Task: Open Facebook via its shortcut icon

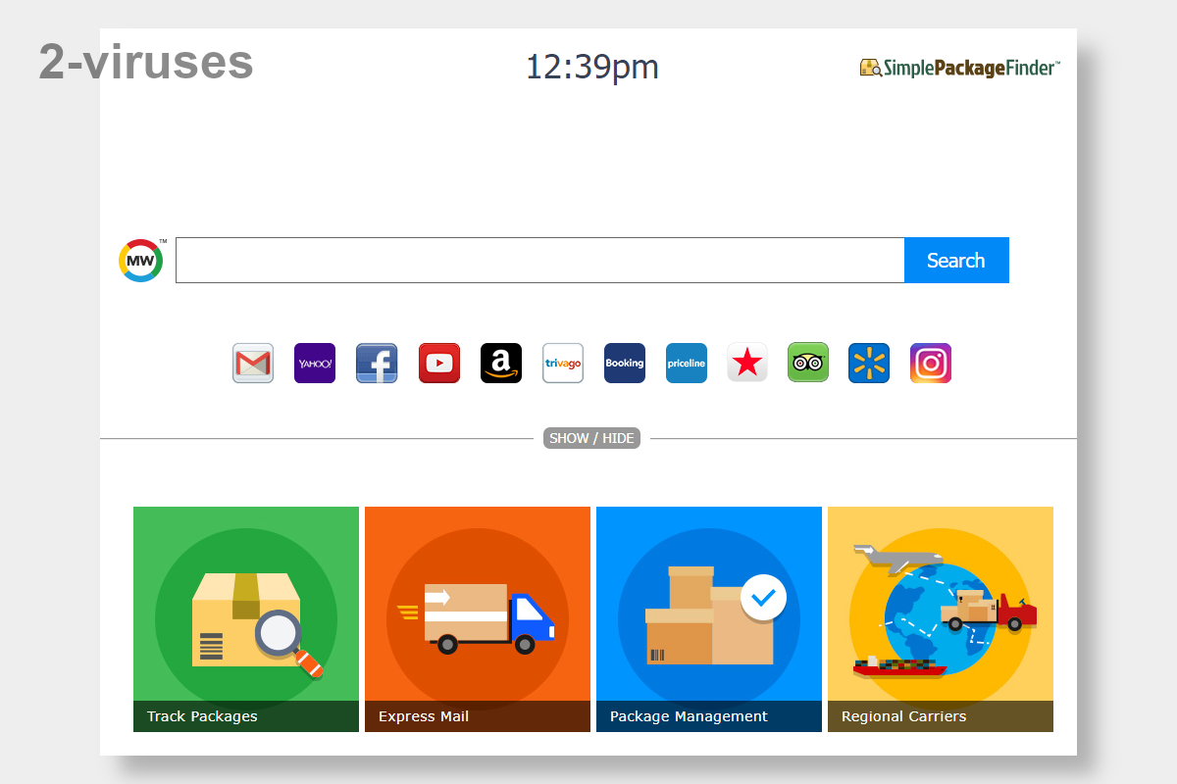Action: 377,363
